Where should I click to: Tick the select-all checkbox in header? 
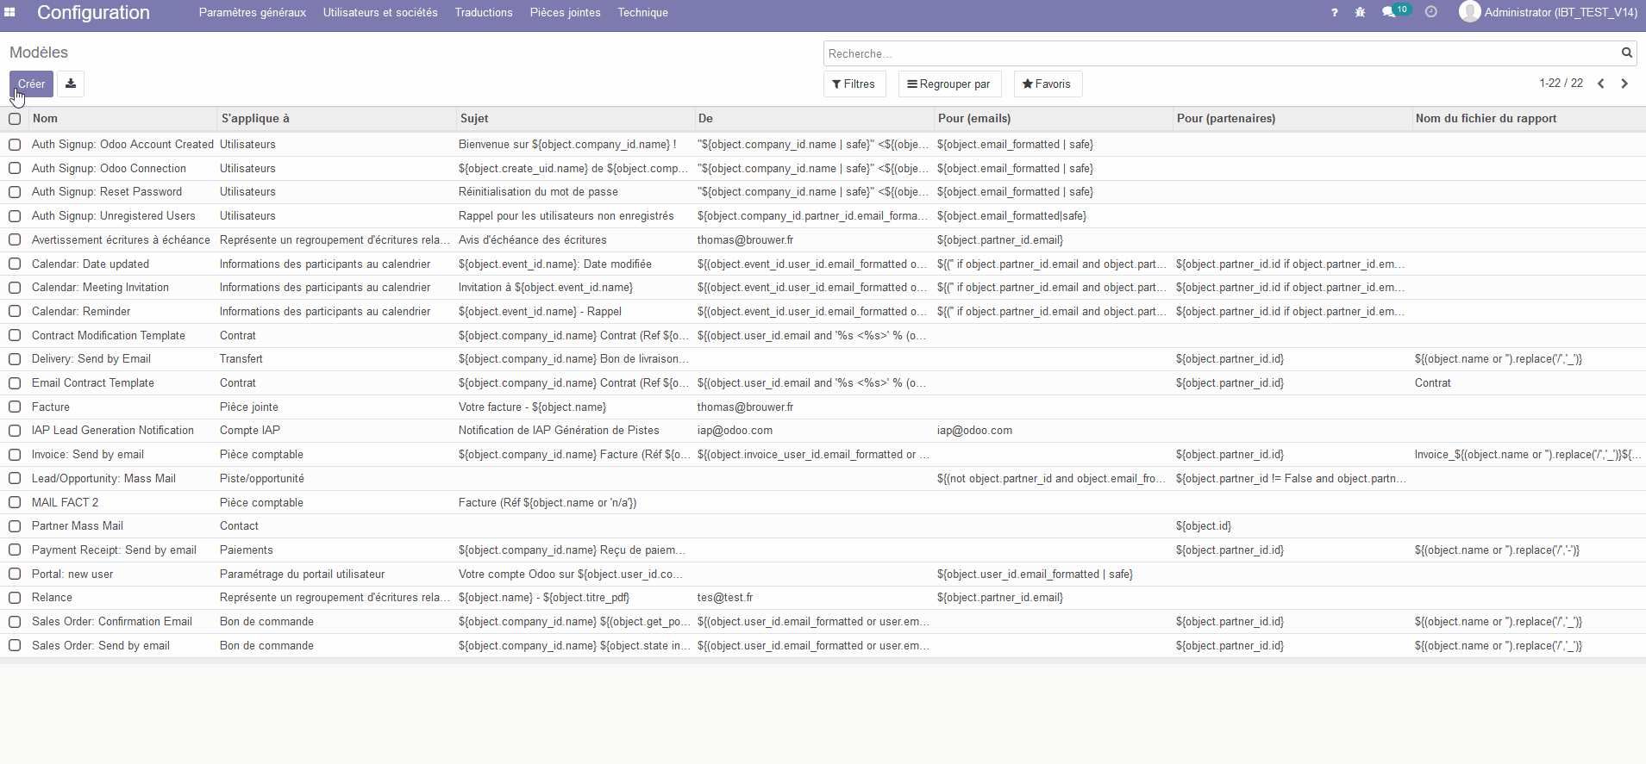pos(15,119)
